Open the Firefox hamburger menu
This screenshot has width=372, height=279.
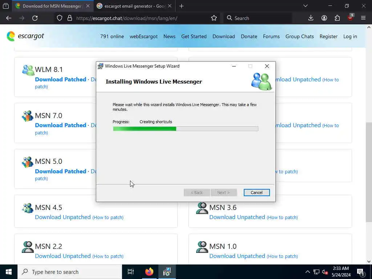tap(363, 18)
